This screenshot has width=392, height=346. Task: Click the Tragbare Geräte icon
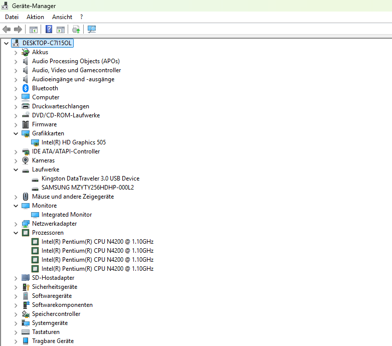pos(26,341)
